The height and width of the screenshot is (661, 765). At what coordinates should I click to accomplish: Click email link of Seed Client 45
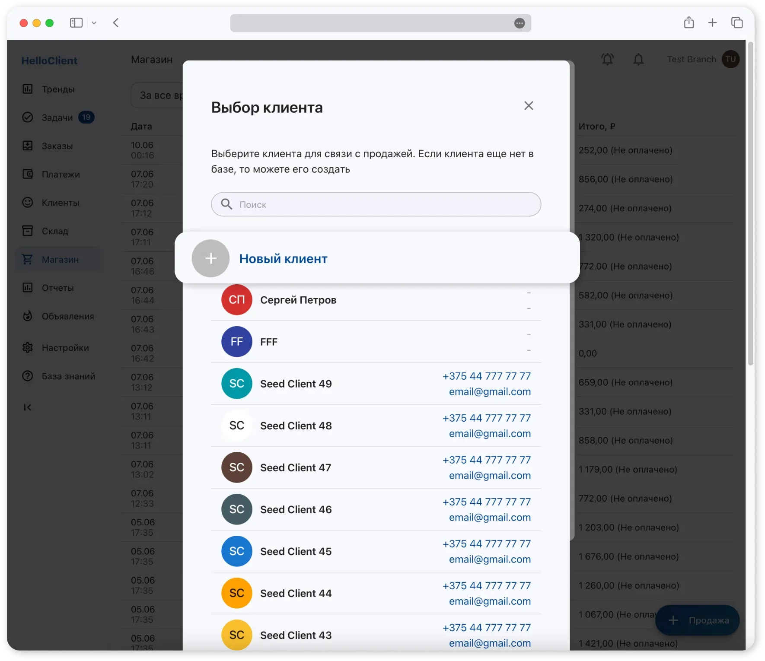(x=489, y=559)
